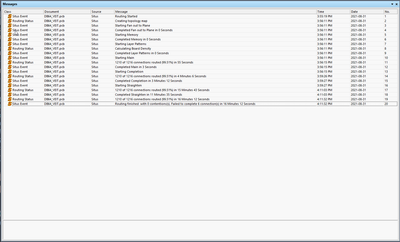Click the icon on 'Completed Straighten' row
The height and width of the screenshot is (242, 400).
[10, 95]
